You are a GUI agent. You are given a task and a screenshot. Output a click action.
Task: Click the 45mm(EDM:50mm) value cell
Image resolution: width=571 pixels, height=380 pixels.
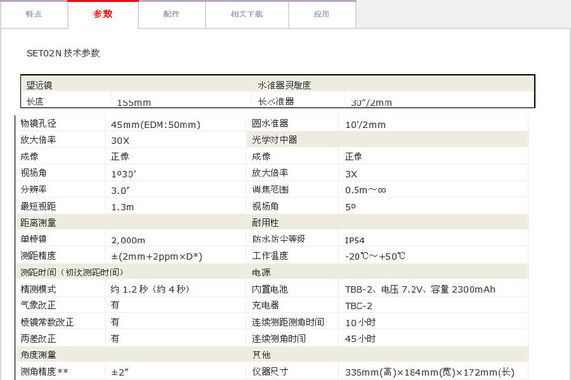(155, 125)
